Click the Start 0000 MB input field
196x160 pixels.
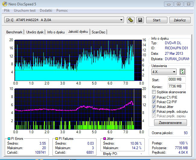click(176, 79)
